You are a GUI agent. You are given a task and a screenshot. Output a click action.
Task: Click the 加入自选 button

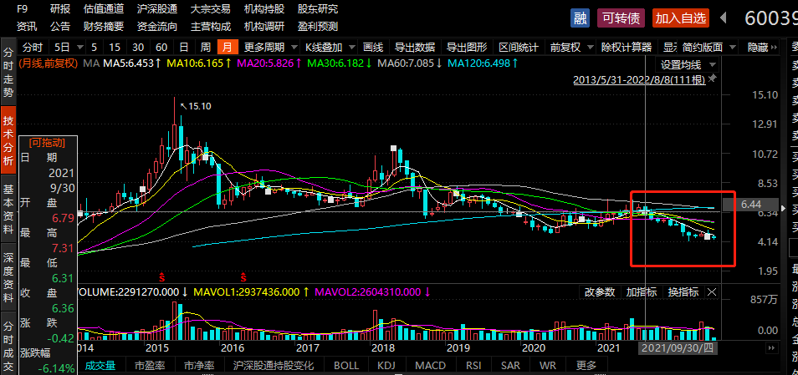point(680,18)
